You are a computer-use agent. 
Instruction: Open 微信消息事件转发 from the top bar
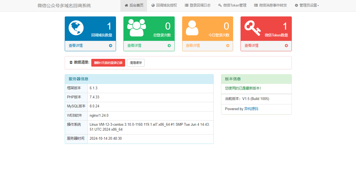pos(270,5)
